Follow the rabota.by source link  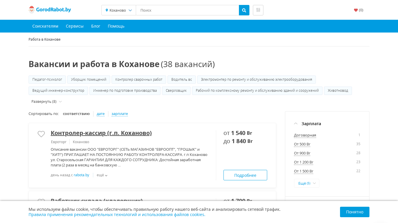[x=81, y=175]
